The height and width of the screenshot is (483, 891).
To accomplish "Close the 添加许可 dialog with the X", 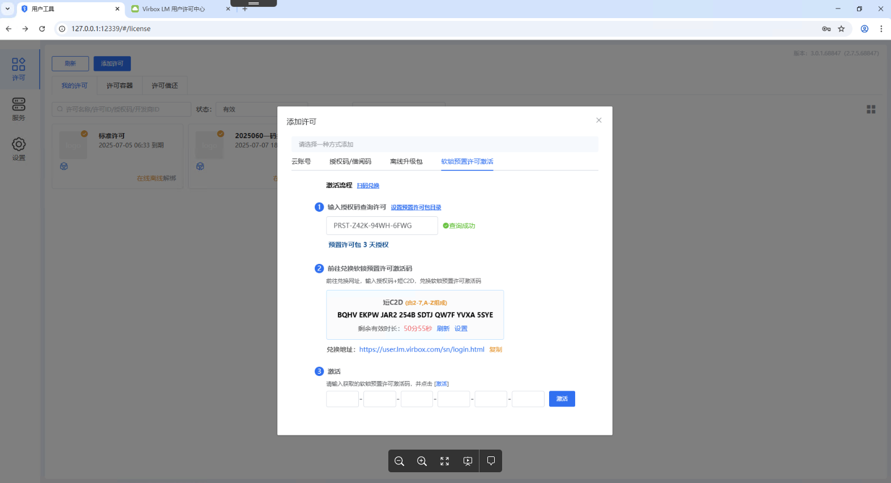I will [599, 120].
